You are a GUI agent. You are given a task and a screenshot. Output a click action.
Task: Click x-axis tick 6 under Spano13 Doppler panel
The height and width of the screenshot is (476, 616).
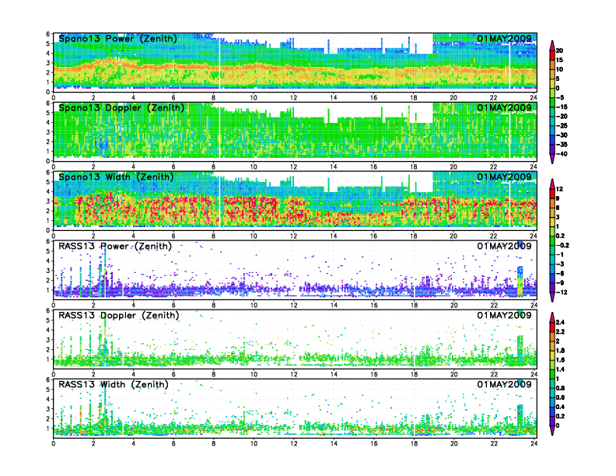pyautogui.click(x=173, y=167)
